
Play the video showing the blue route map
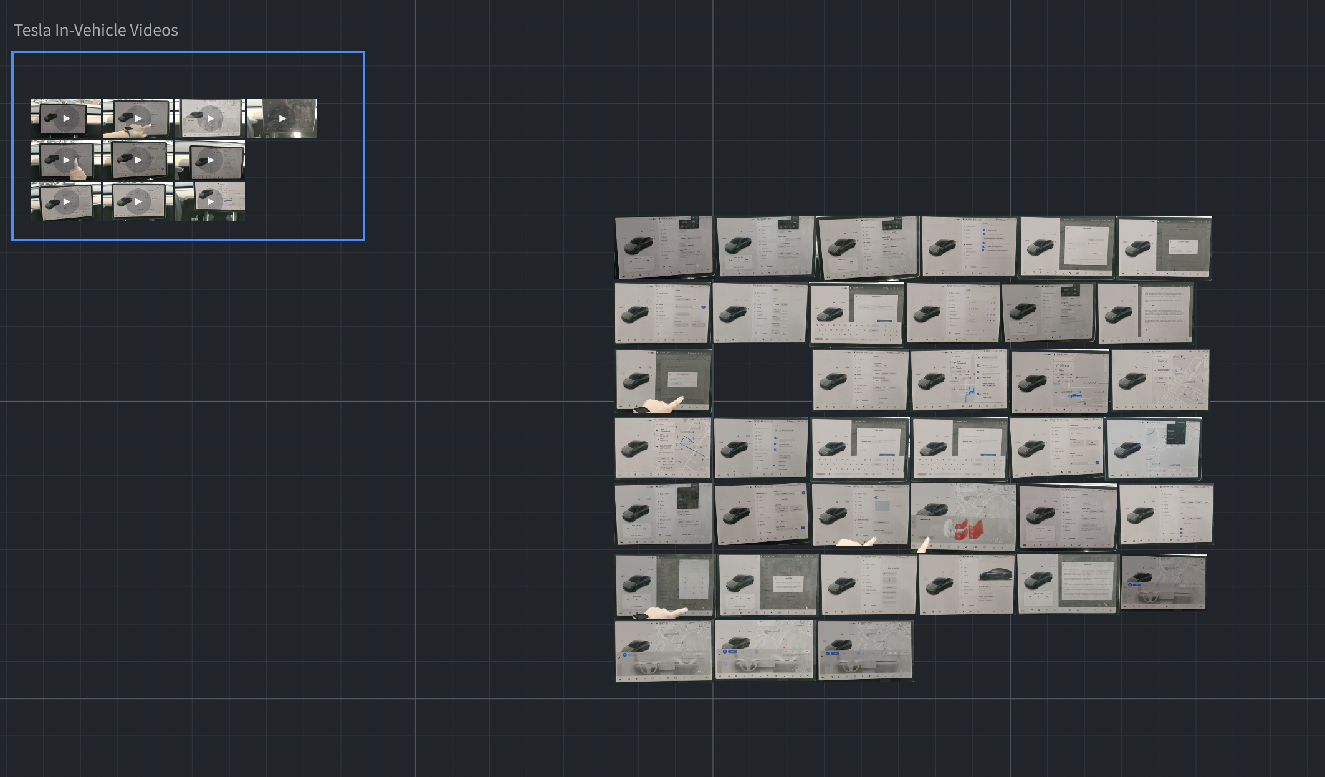click(x=210, y=201)
